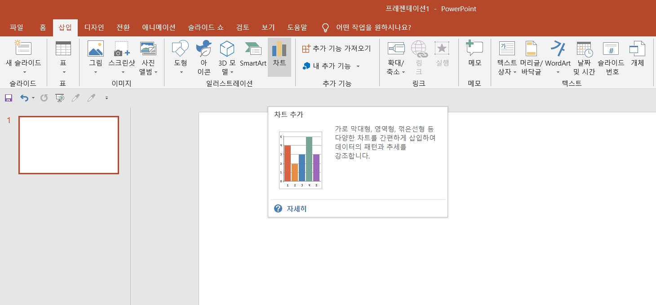Insert a WordArt object
Image resolution: width=656 pixels, height=305 pixels.
[x=558, y=56]
